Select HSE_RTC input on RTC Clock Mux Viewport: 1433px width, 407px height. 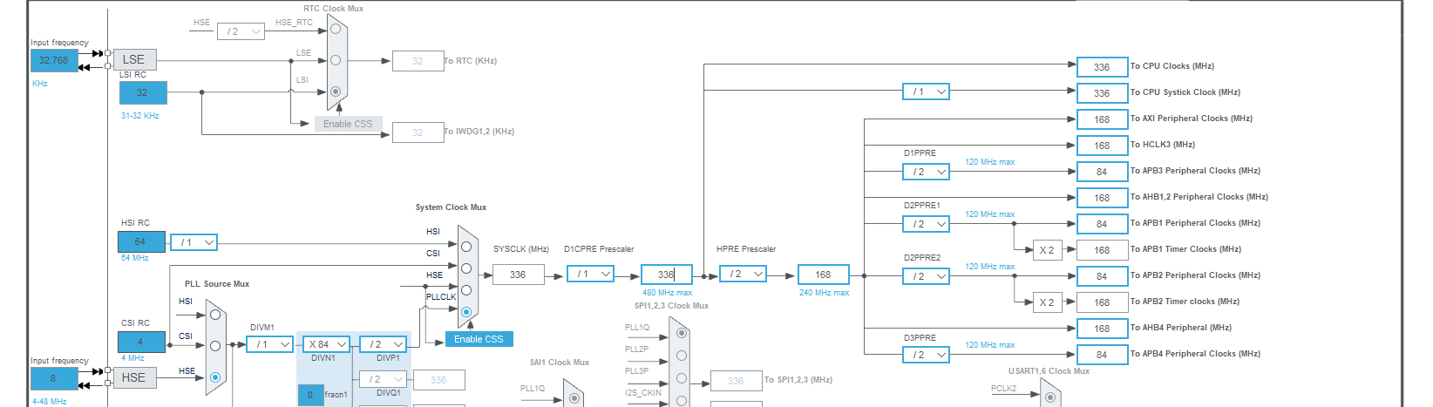tap(336, 29)
